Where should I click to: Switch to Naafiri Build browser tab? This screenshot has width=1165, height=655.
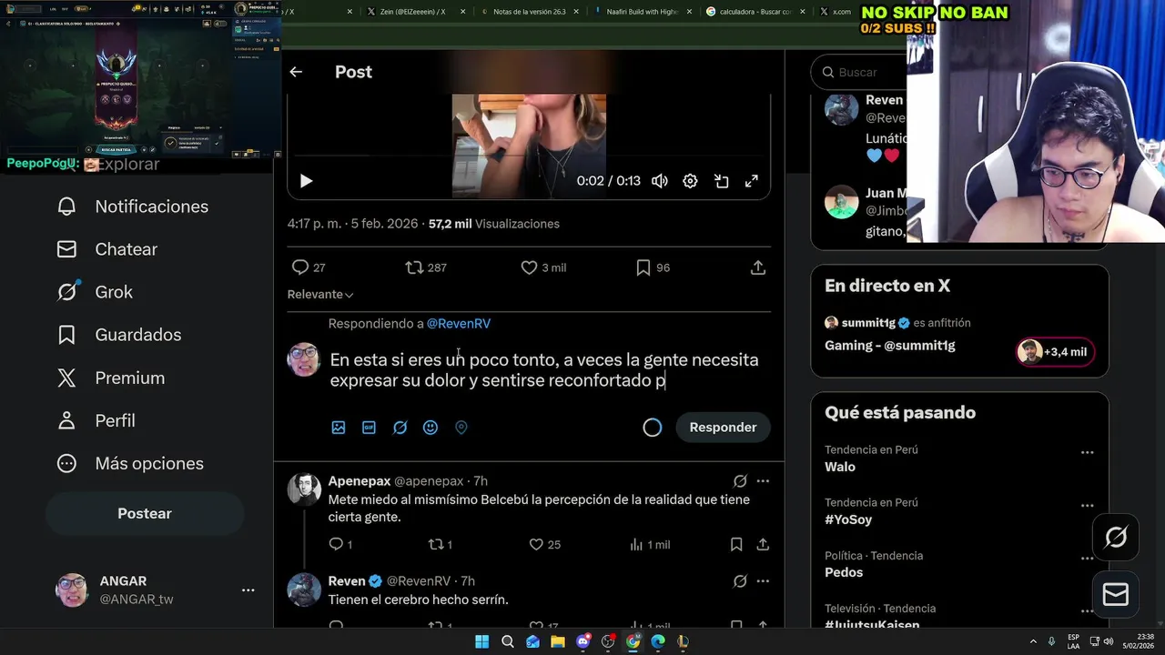(643, 12)
